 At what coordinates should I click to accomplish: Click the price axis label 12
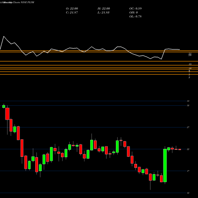pos(188,193)
